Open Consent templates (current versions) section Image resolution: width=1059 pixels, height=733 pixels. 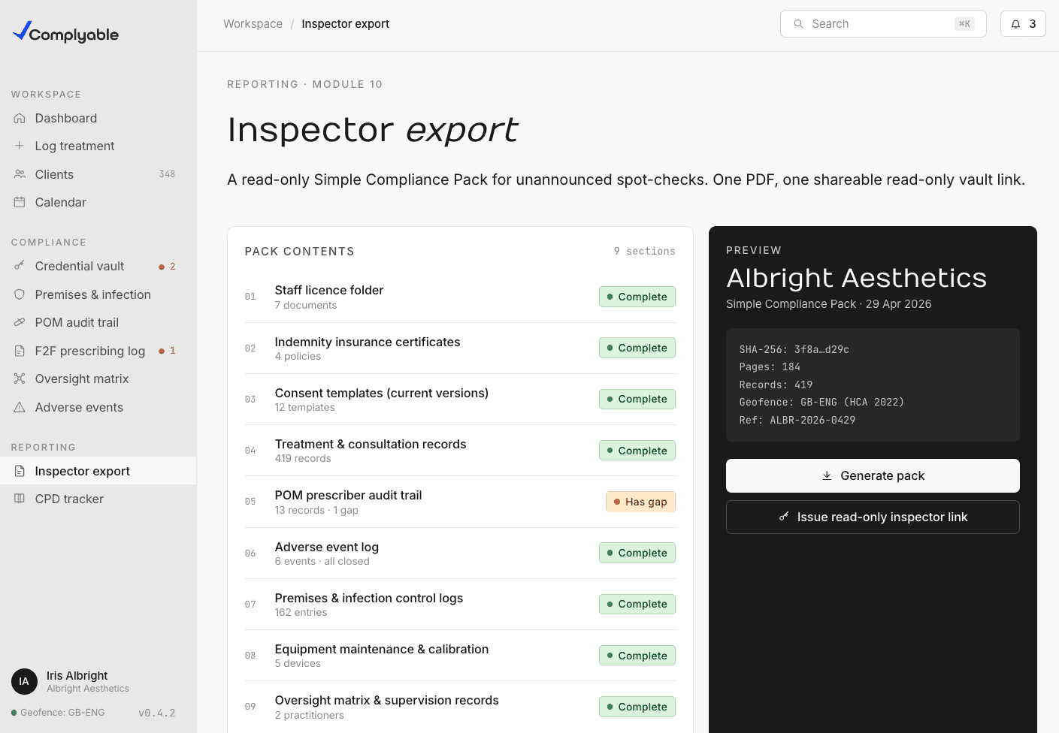point(460,399)
